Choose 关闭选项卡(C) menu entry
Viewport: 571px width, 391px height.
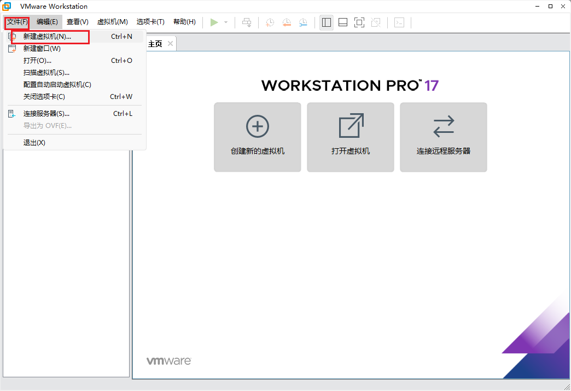[74, 96]
